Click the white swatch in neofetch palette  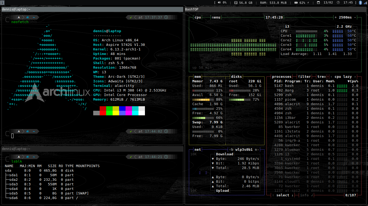pyautogui.click(x=142, y=113)
